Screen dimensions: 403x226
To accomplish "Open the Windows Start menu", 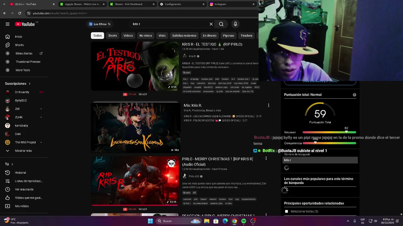I will 150,221.
